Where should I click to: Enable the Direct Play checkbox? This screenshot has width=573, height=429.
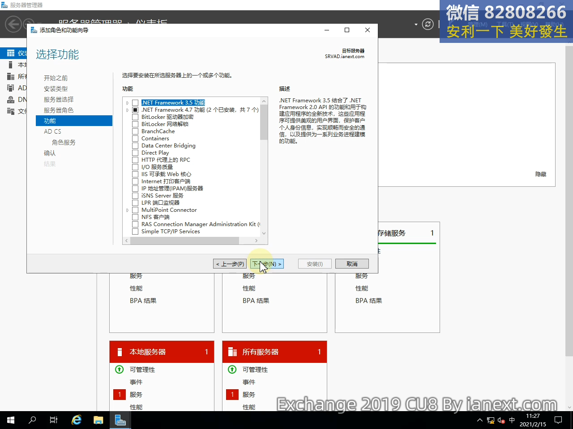[x=135, y=153]
